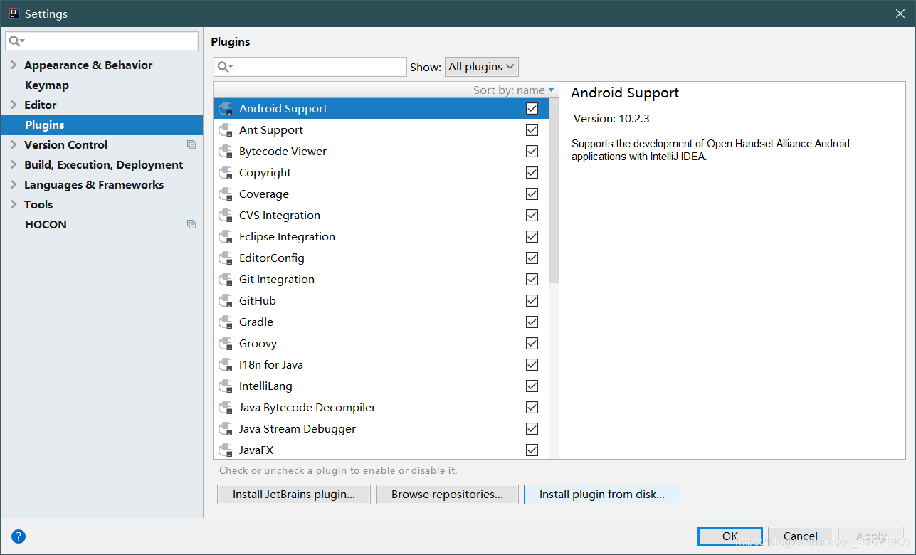The image size is (916, 555).
Task: Expand Languages & Frameworks node
Action: point(14,185)
